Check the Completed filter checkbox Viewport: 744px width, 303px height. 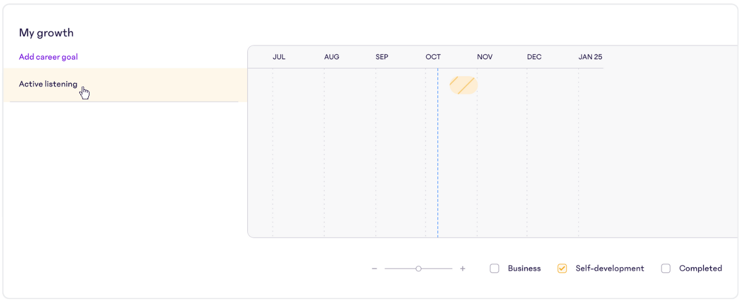[666, 268]
